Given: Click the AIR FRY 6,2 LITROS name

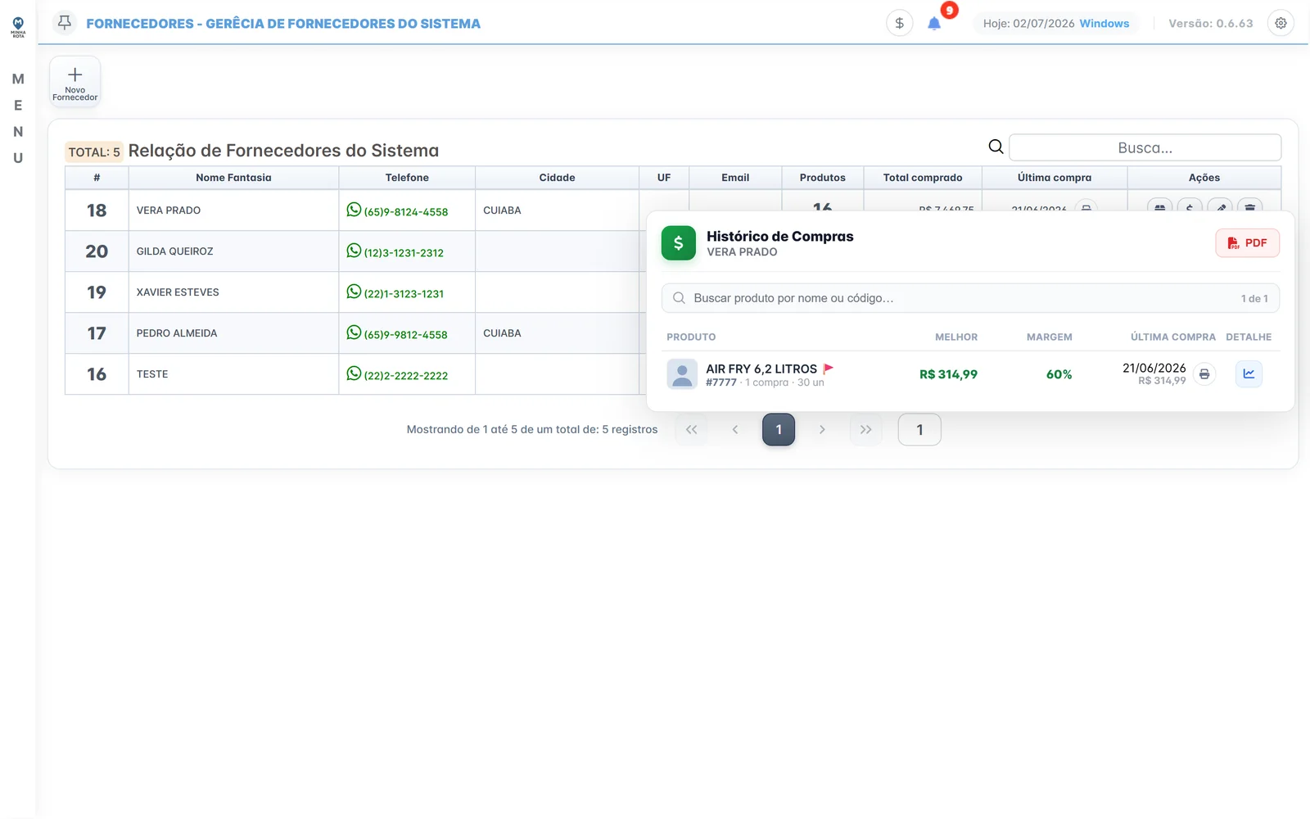Looking at the screenshot, I should click(x=761, y=369).
